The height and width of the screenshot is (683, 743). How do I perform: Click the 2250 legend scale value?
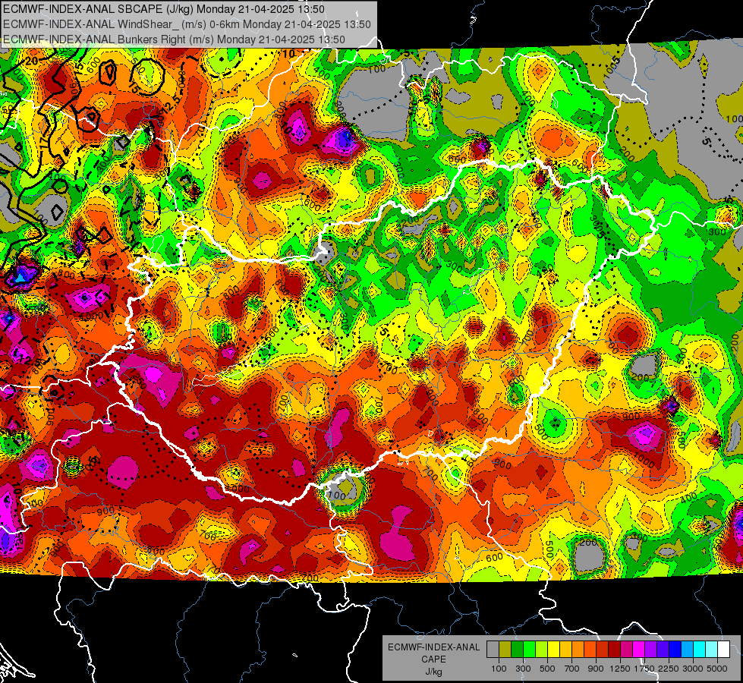pos(669,669)
